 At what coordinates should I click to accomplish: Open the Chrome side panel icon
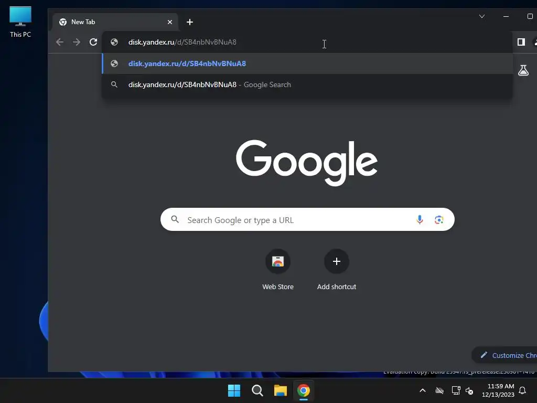point(521,42)
